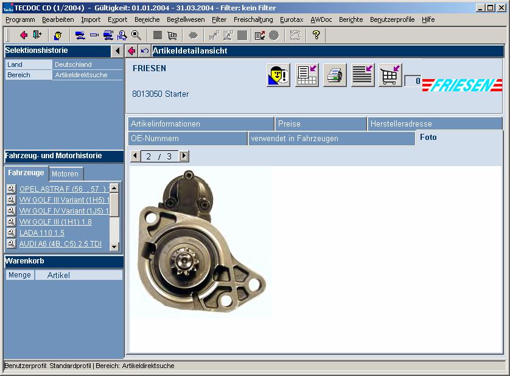Click the document-with-grid export article button
This screenshot has height=376, width=510.
tap(307, 75)
